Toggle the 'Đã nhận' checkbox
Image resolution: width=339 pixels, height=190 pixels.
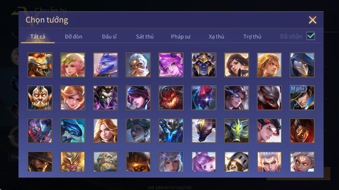[x=311, y=36]
